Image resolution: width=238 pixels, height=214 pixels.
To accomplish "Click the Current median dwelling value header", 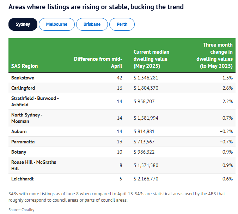I will point(151,59).
